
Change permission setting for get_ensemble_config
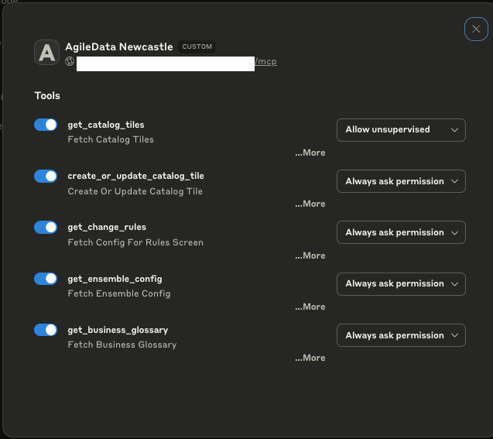401,284
